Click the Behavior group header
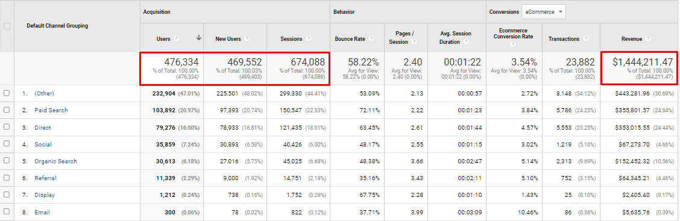 tap(344, 12)
